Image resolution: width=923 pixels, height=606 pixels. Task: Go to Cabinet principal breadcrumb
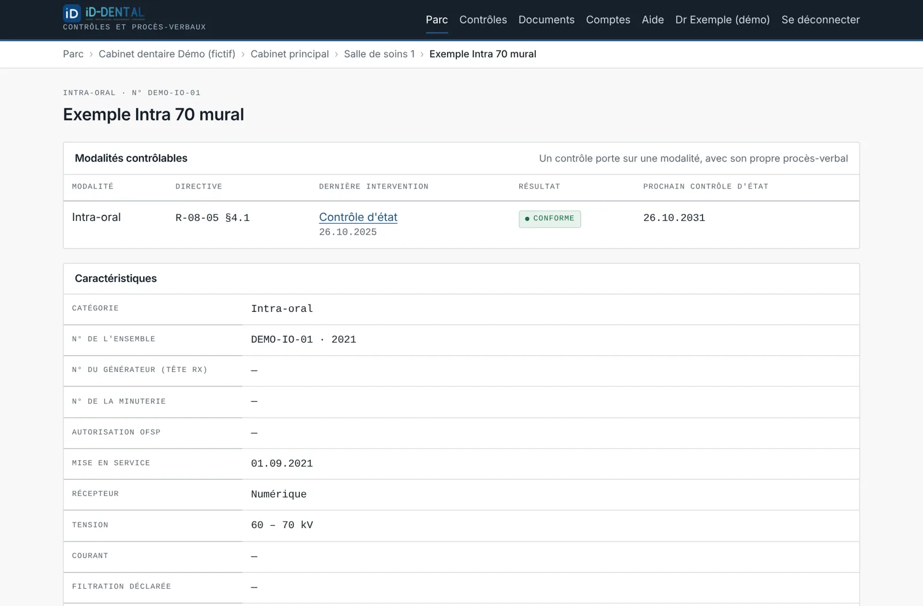click(290, 54)
